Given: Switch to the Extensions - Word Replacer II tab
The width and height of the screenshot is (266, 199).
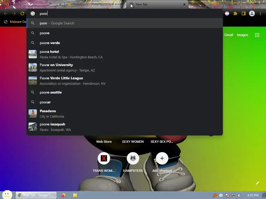Looking at the screenshot, I should tap(94, 4).
